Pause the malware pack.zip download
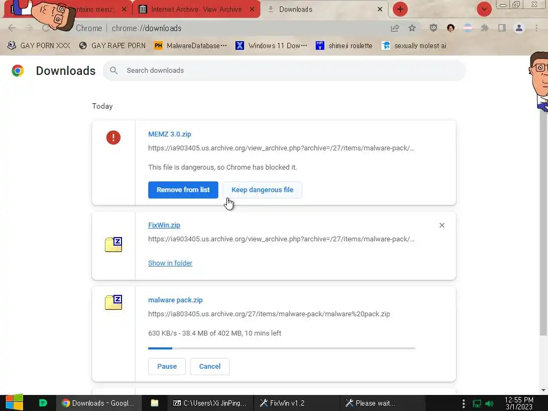548x411 pixels. tap(167, 366)
